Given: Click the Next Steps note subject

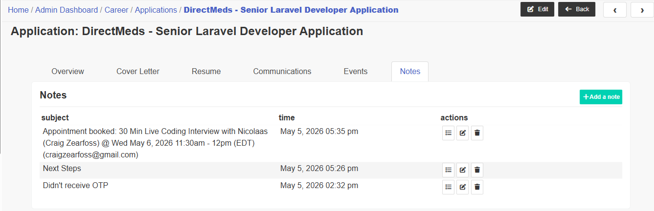Looking at the screenshot, I should click(62, 168).
